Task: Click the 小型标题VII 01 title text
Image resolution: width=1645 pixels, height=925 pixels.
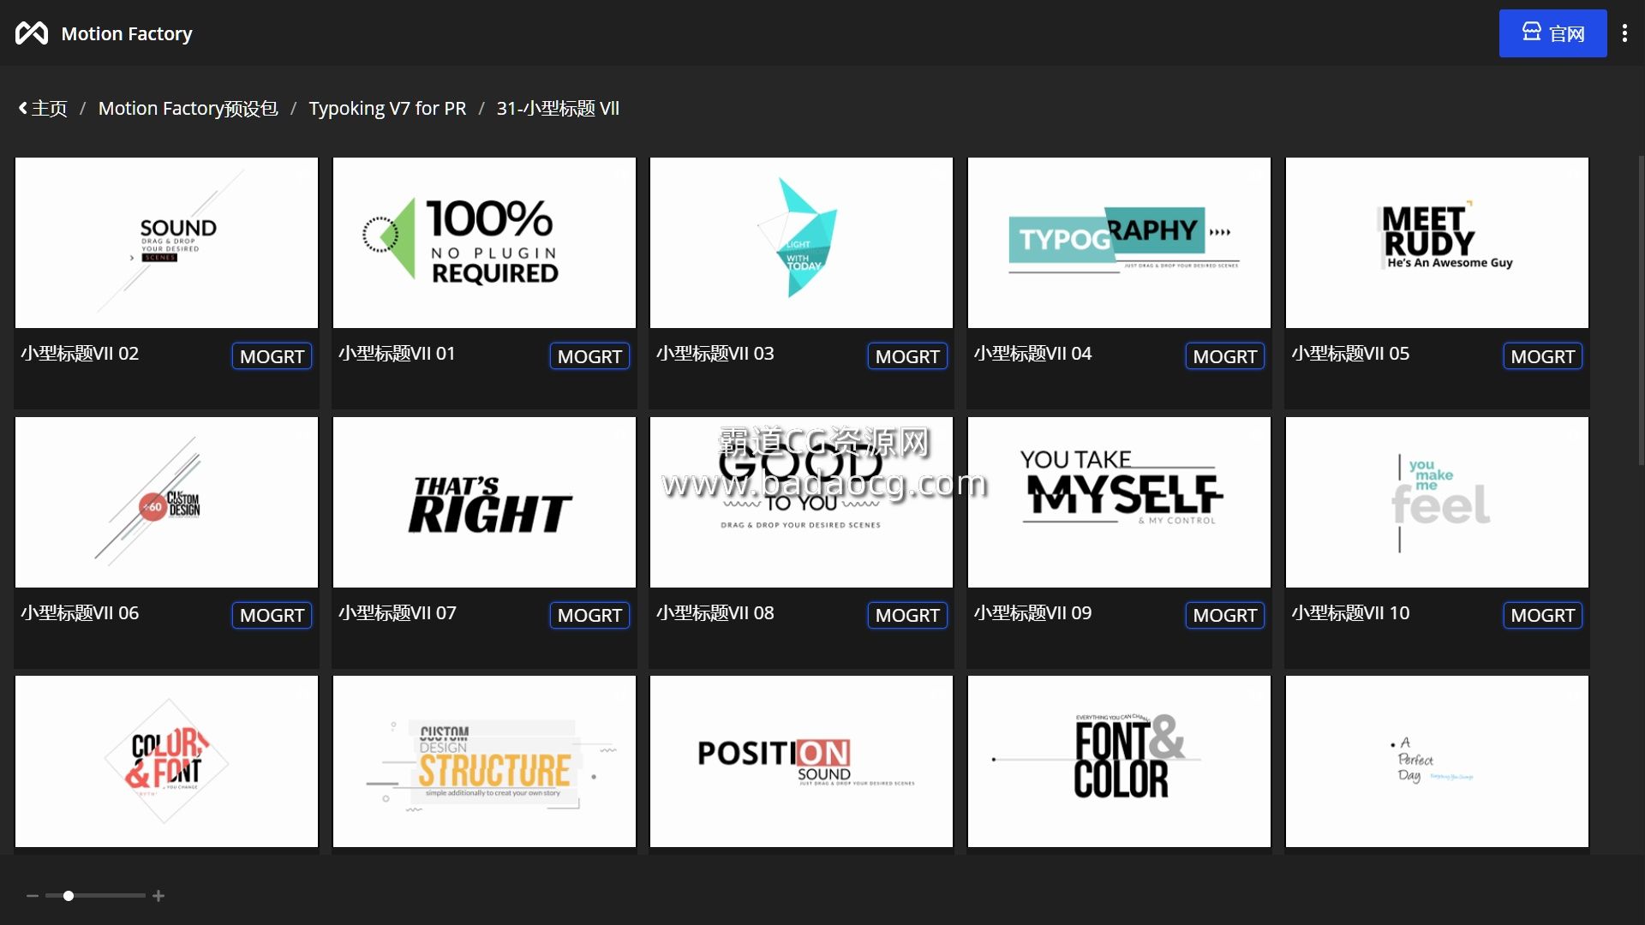Action: 397,354
